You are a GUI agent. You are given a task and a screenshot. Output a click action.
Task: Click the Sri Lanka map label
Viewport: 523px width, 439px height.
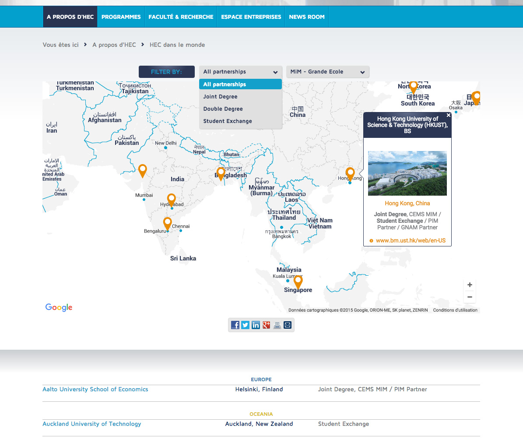click(x=183, y=258)
